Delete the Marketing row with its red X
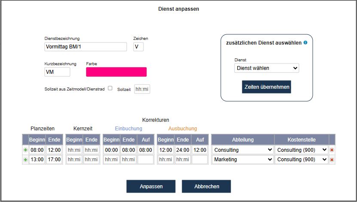 click(332, 160)
